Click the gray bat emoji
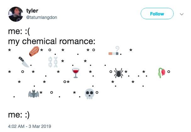Viewport: 191px width, 132px height. pyautogui.click(x=34, y=94)
